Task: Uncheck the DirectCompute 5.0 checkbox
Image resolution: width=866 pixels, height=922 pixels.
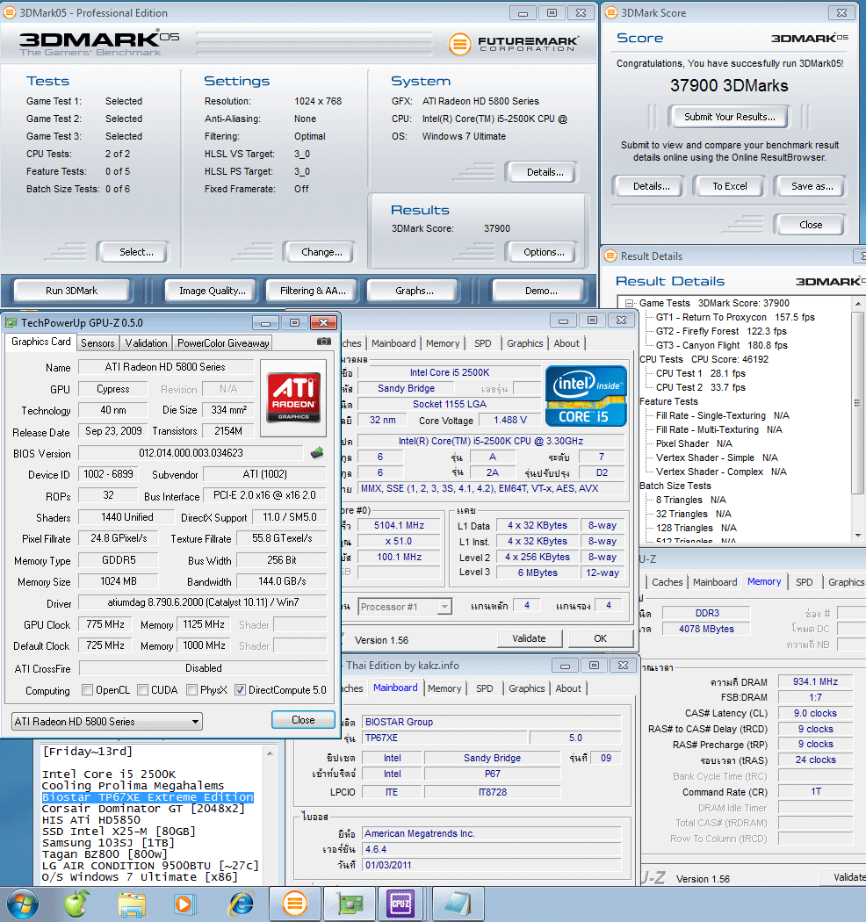Action: [240, 689]
